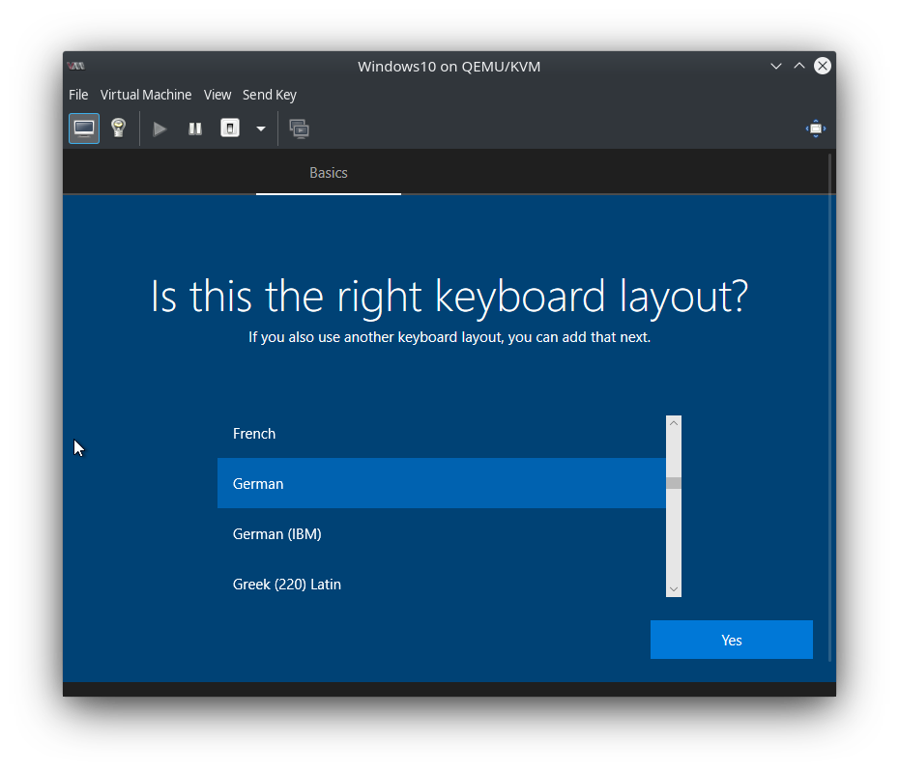The width and height of the screenshot is (899, 771).
Task: Open shutdown options dropdown arrow
Action: (x=261, y=128)
